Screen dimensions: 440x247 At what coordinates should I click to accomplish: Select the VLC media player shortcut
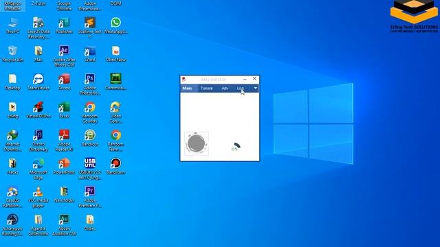tap(38, 198)
